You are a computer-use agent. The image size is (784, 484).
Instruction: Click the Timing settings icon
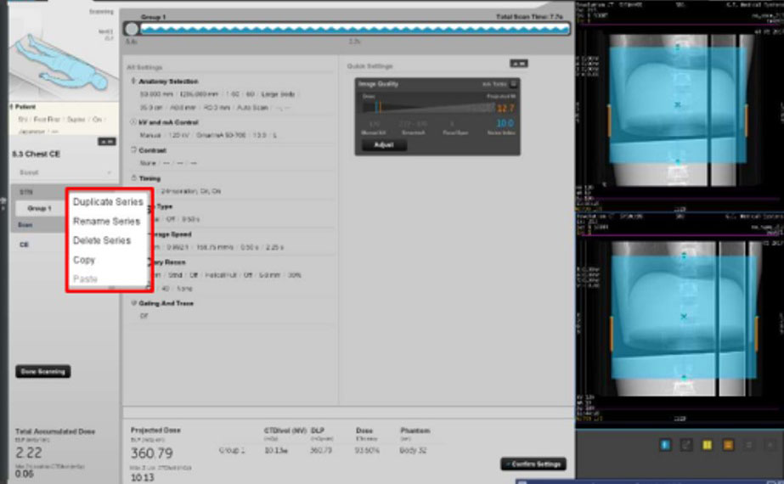pyautogui.click(x=133, y=178)
